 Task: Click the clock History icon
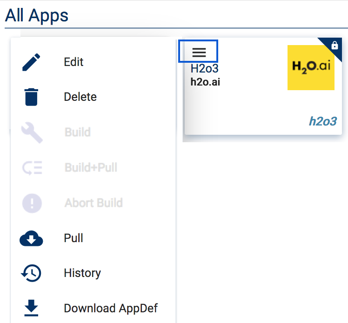click(x=31, y=273)
